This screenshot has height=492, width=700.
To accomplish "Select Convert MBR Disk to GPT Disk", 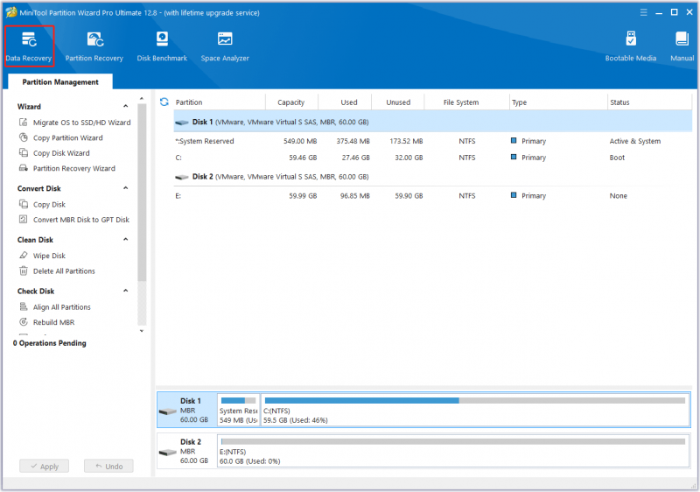I will 74,220.
